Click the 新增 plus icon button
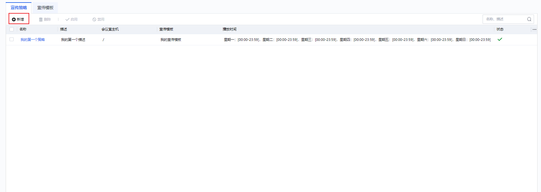541x192 pixels. click(x=14, y=19)
